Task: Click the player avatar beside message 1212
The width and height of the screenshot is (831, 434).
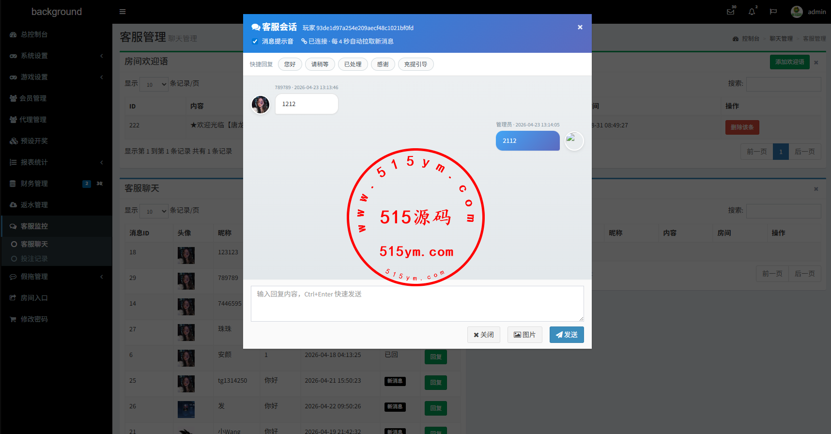Action: click(261, 105)
